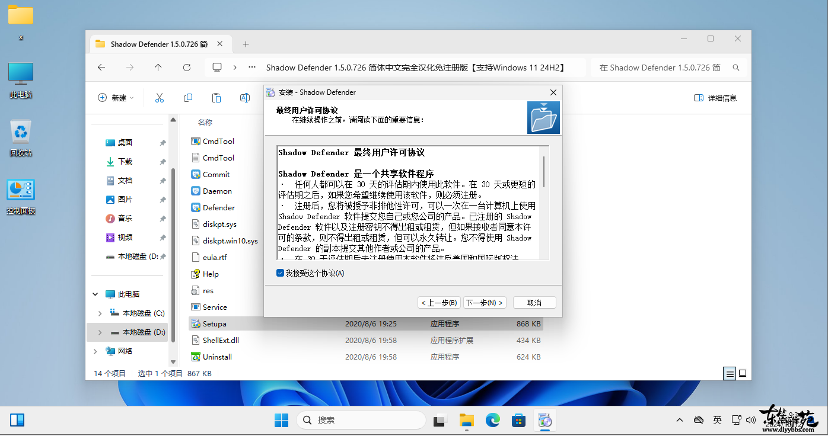Click the Widgets icon on taskbar
828x436 pixels.
click(17, 420)
